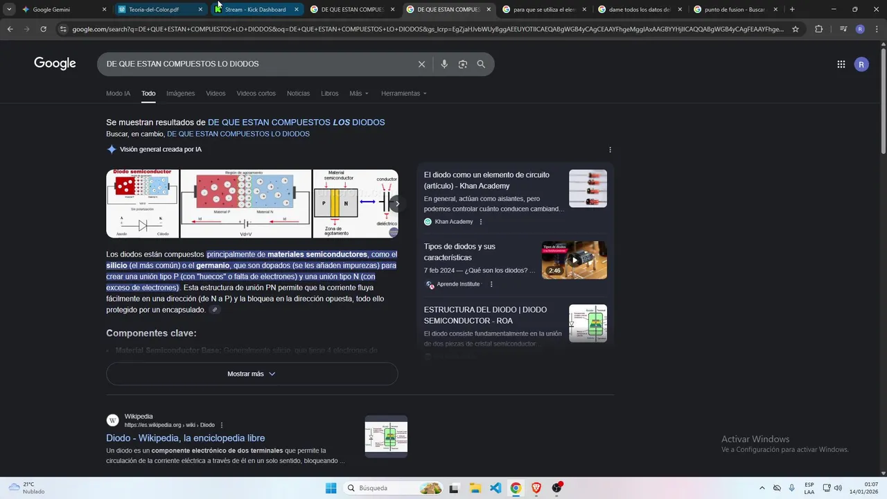
Task: Open the tab search dropdown arrow
Action: [x=9, y=9]
